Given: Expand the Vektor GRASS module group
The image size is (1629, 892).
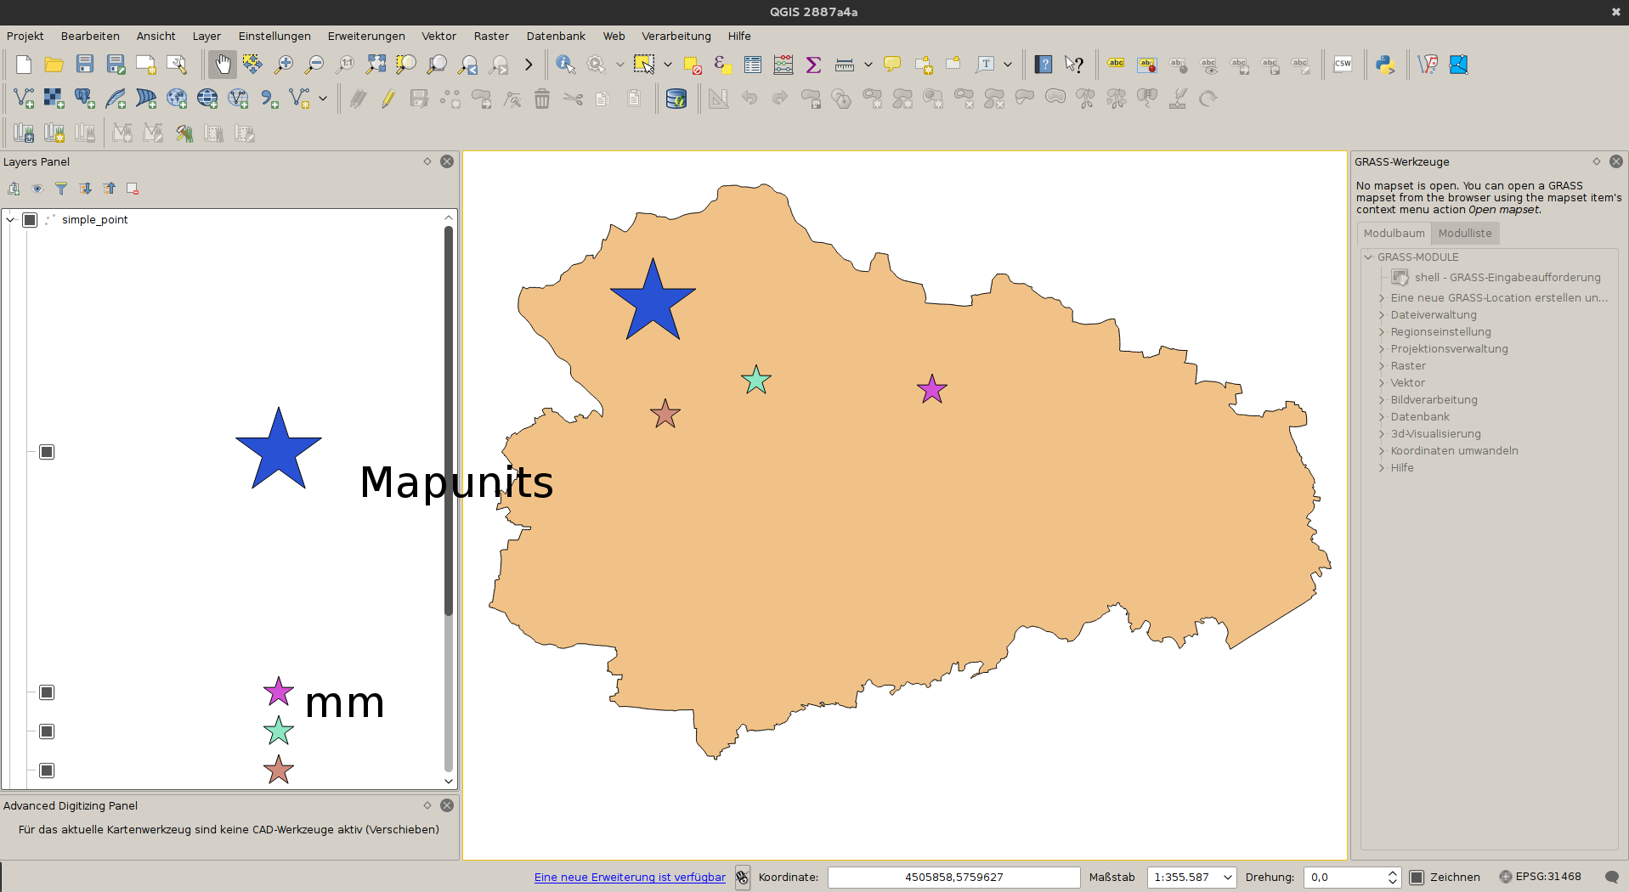Looking at the screenshot, I should point(1382,383).
